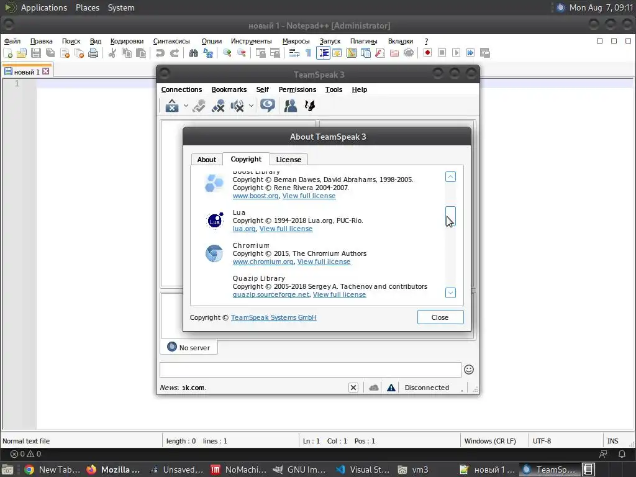The height and width of the screenshot is (477, 636).
Task: Click the TeamSpeak chat input field
Action: tap(311, 370)
